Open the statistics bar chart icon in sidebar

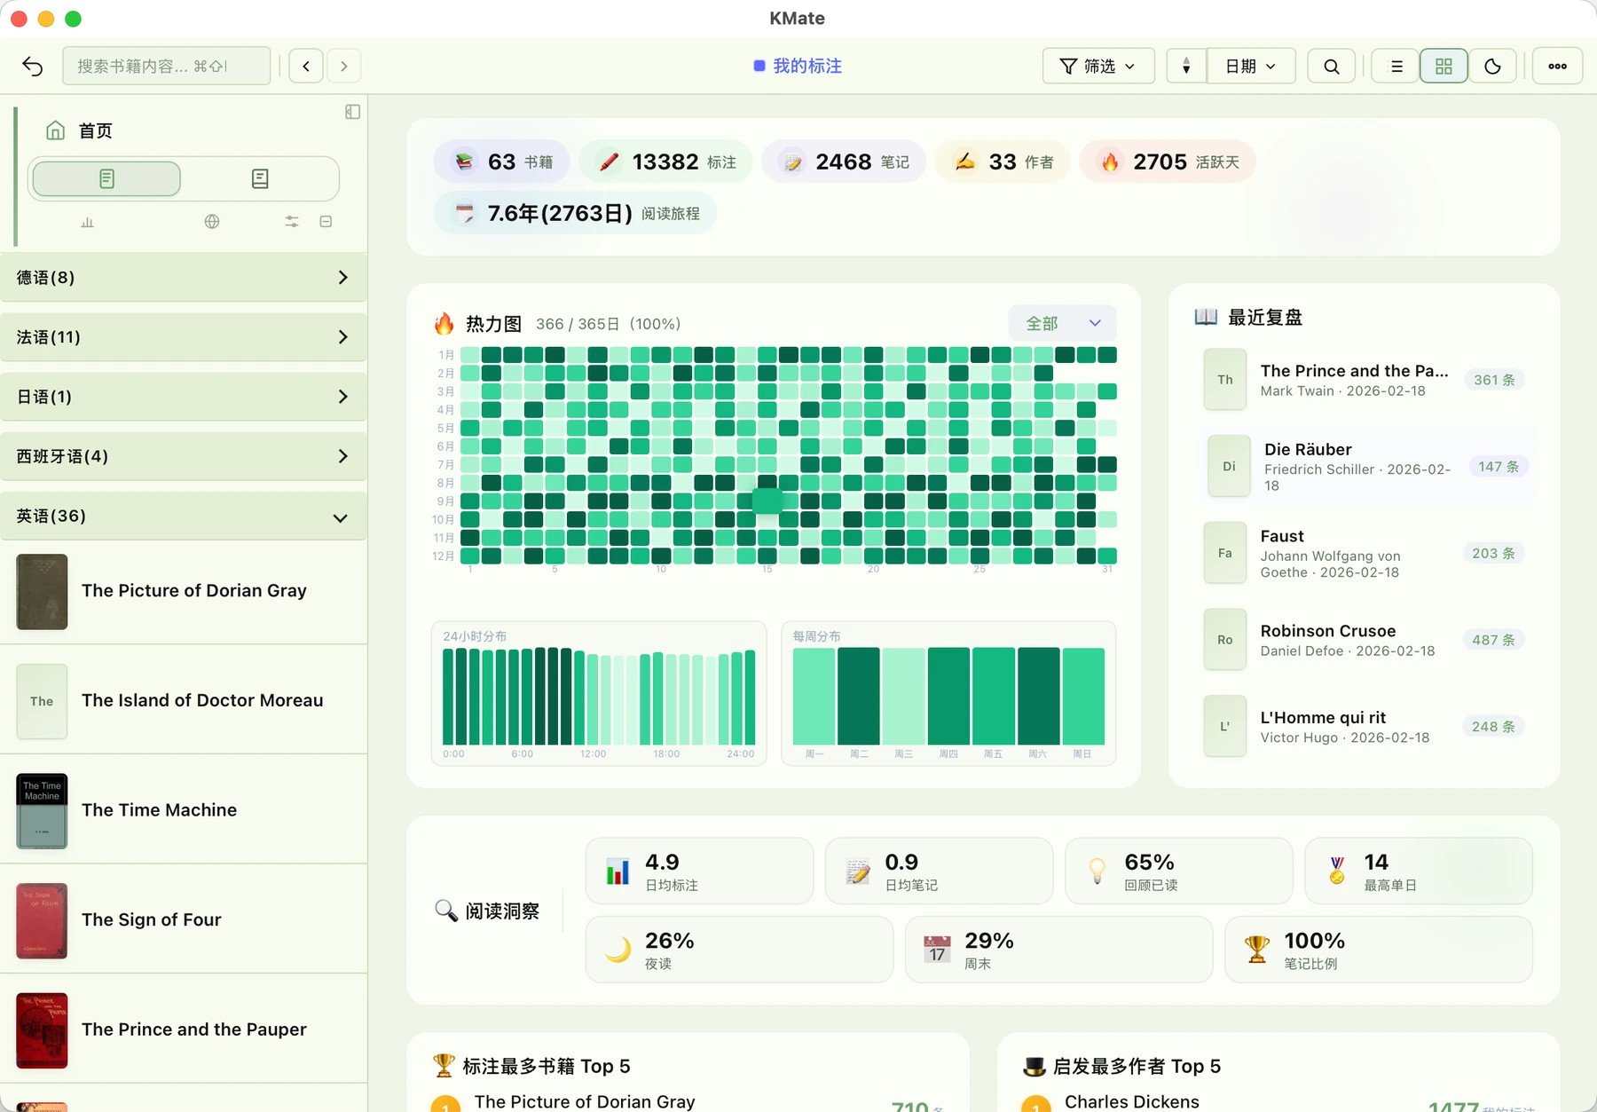click(x=87, y=222)
